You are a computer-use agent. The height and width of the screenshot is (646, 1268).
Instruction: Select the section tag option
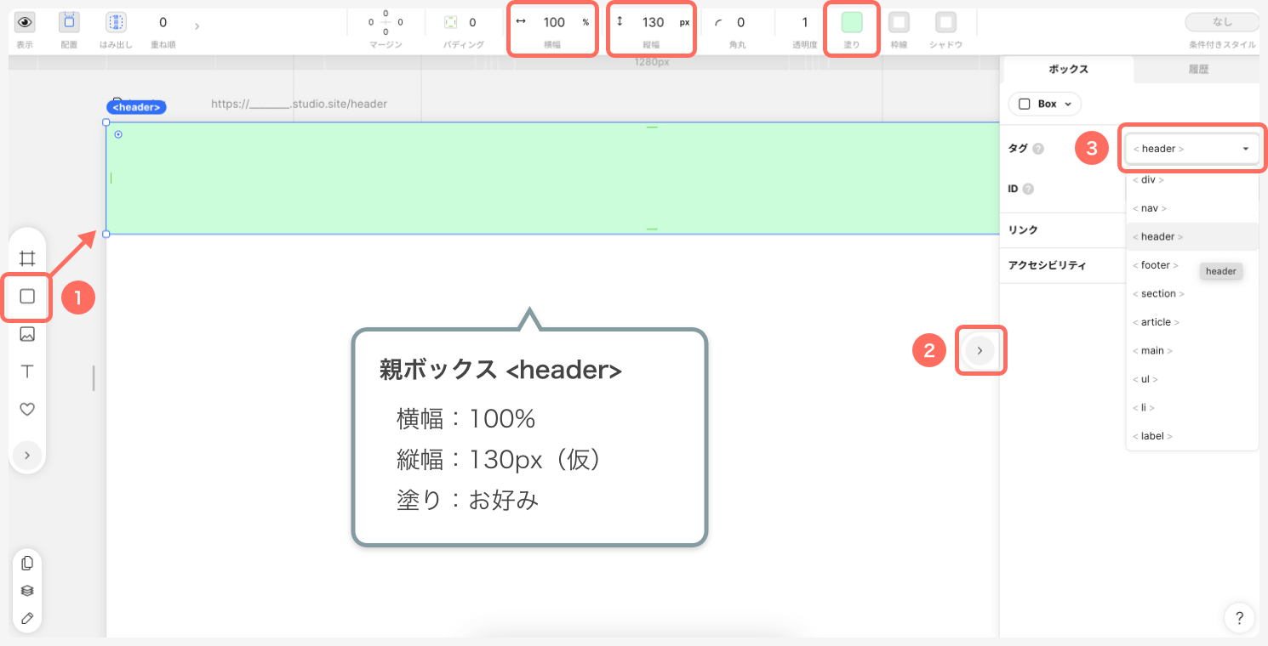(x=1191, y=293)
